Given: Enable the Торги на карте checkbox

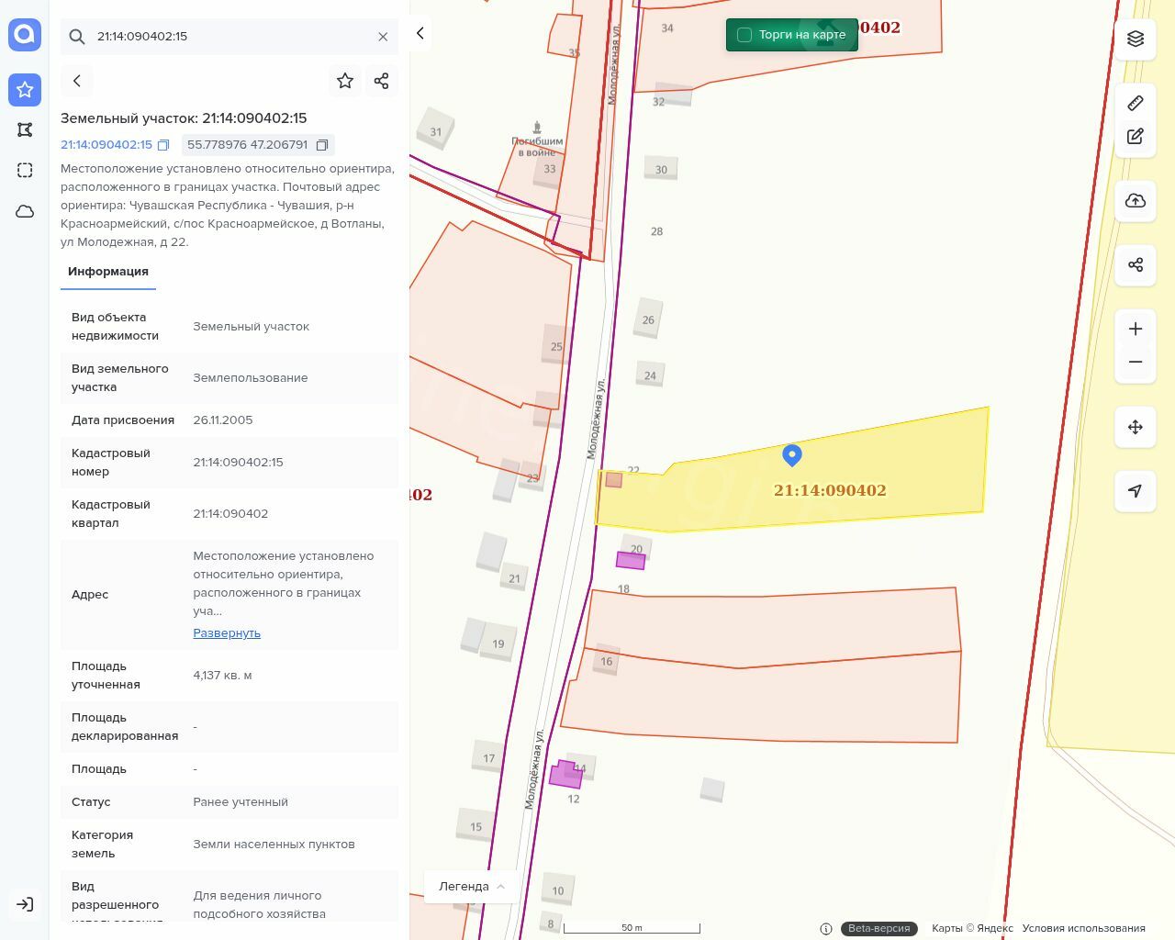Looking at the screenshot, I should (x=744, y=35).
